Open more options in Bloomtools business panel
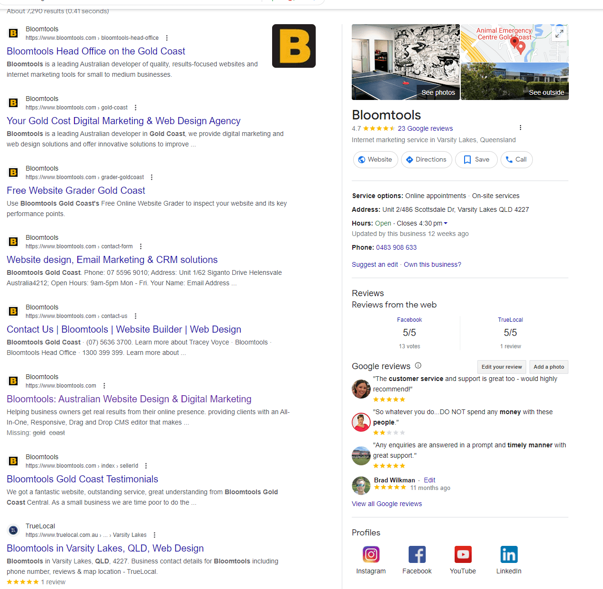The image size is (603, 589). tap(520, 127)
